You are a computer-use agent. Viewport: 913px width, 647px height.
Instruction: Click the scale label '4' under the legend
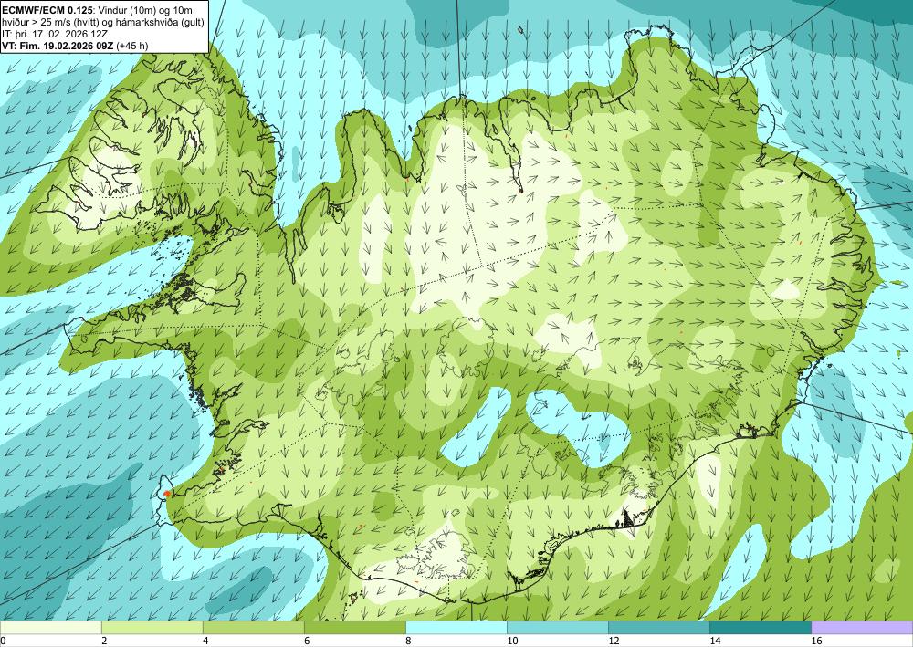tap(205, 641)
